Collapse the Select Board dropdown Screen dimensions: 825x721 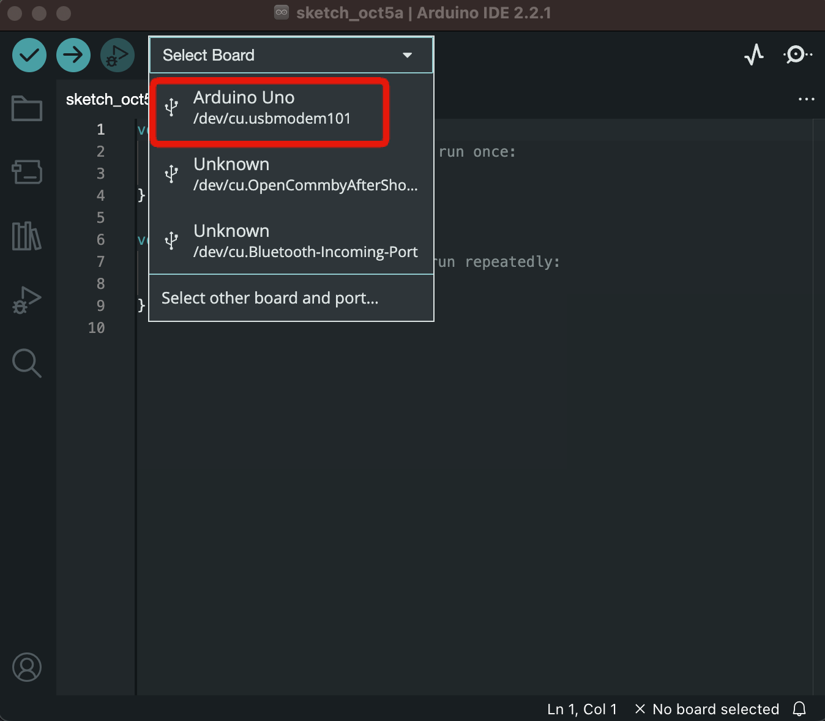point(291,55)
